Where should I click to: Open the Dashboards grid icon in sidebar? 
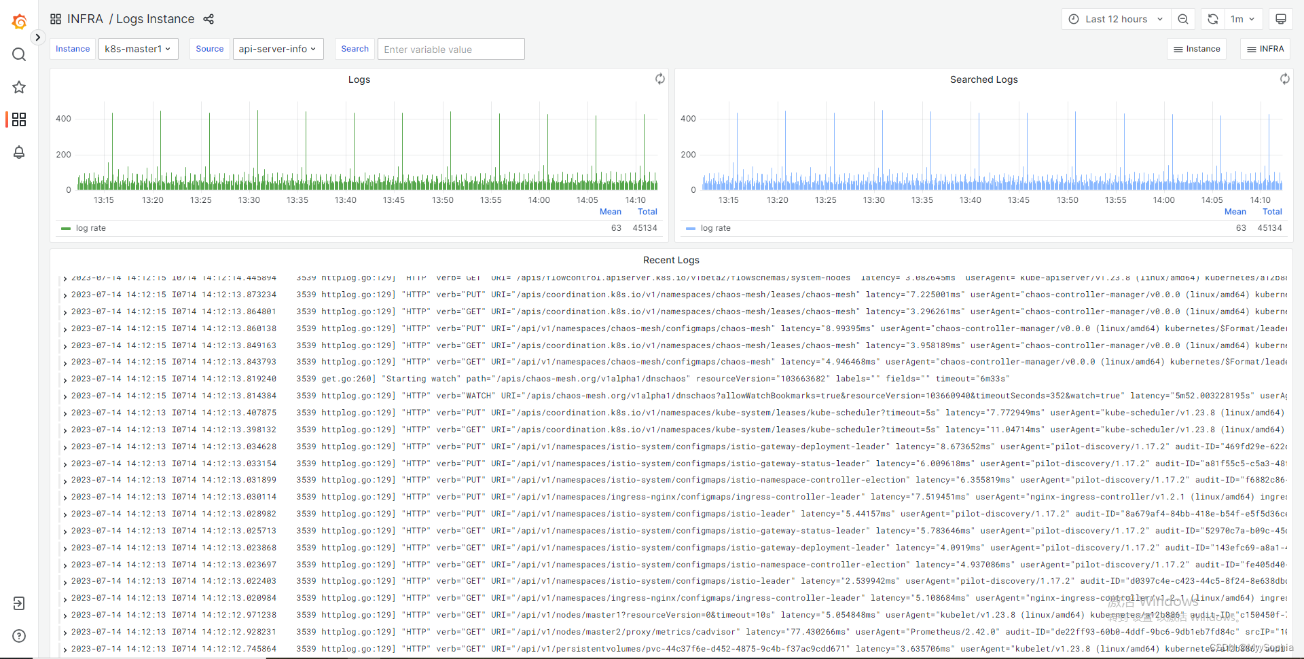(19, 119)
